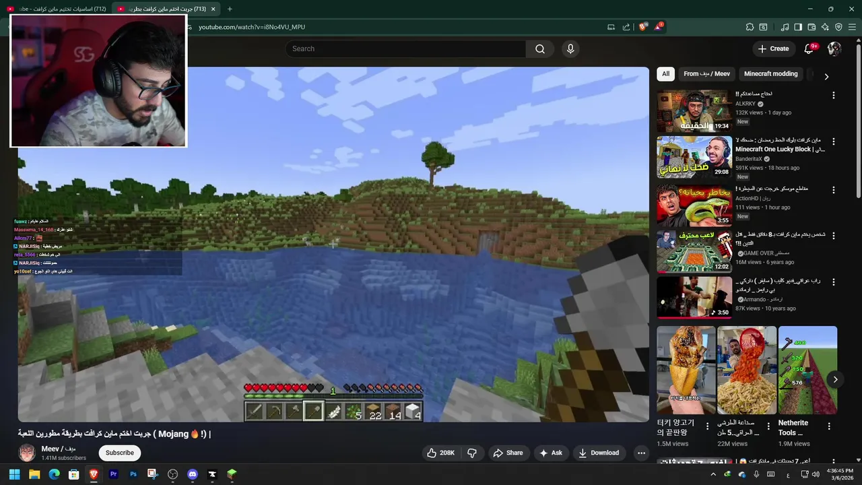The width and height of the screenshot is (862, 485).
Task: Open the three-dot more actions button below the video
Action: coord(641,453)
